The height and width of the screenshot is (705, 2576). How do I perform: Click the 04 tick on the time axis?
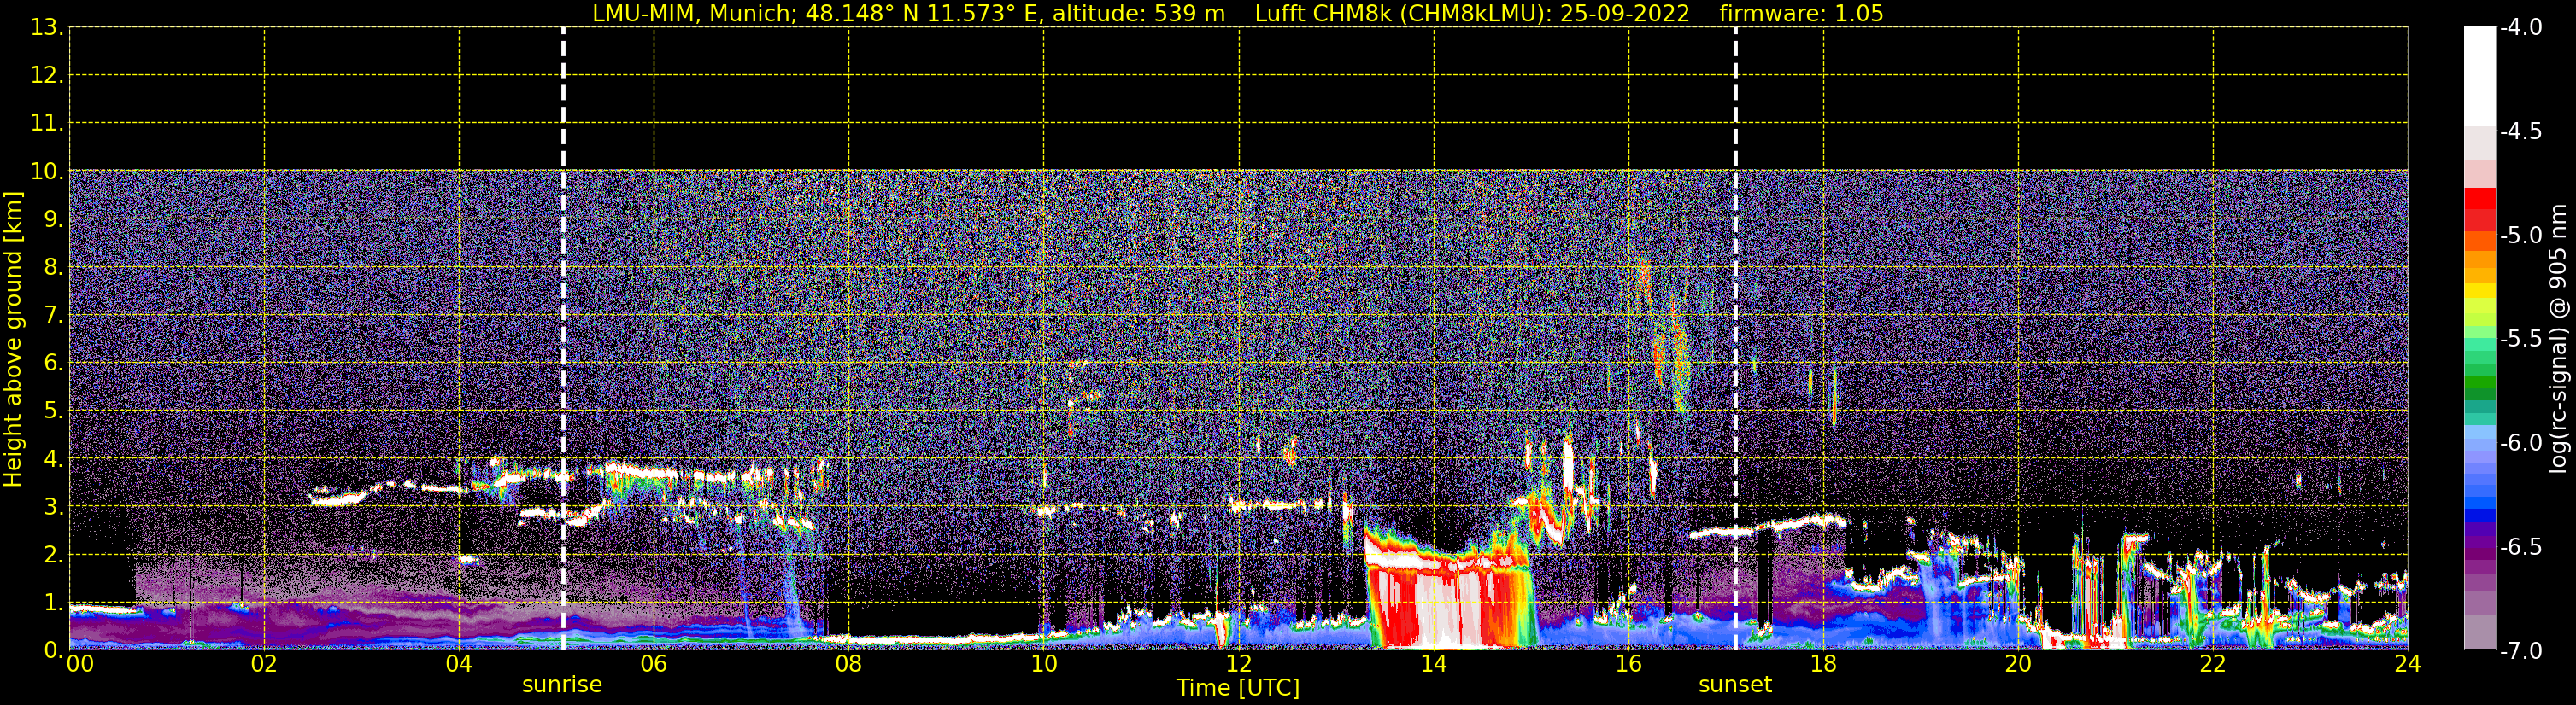459,664
